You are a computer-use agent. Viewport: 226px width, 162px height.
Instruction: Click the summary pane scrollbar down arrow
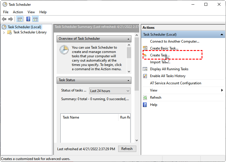(137, 140)
